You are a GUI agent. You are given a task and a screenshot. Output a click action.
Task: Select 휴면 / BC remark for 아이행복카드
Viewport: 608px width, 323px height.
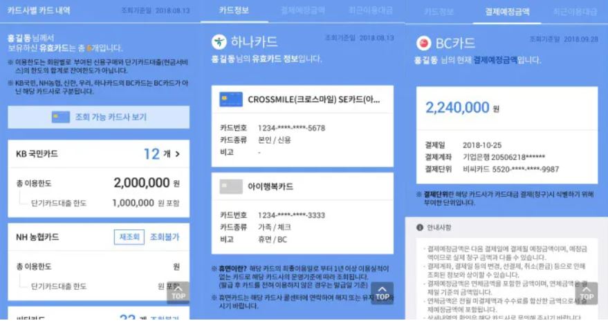pos(273,239)
